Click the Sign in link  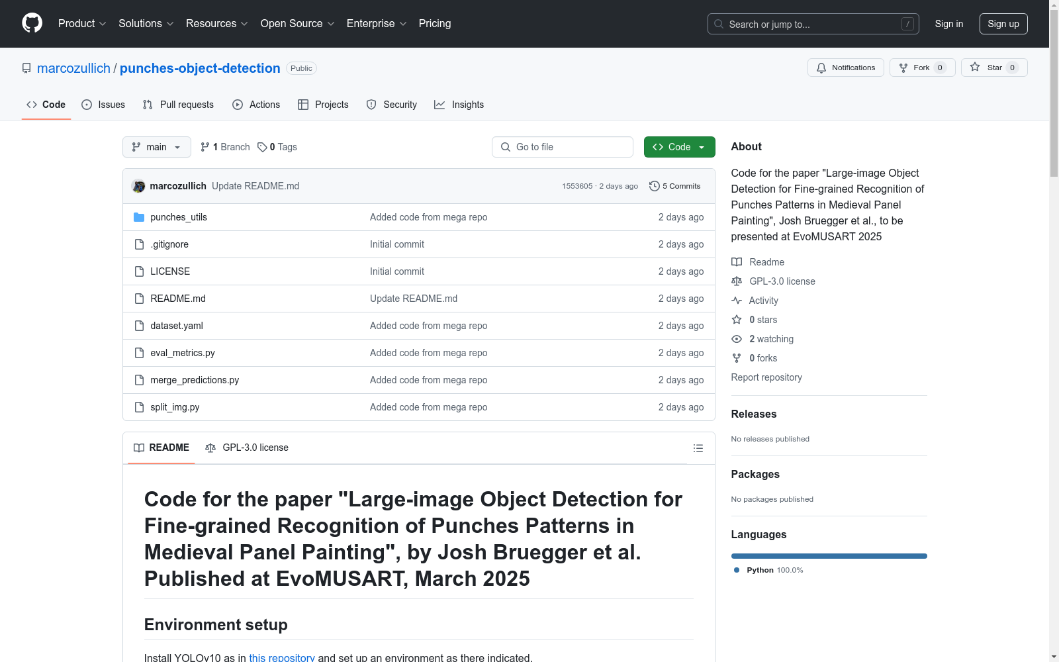point(949,24)
